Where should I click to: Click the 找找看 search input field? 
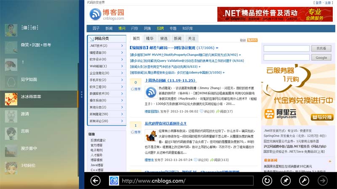[x=286, y=48]
